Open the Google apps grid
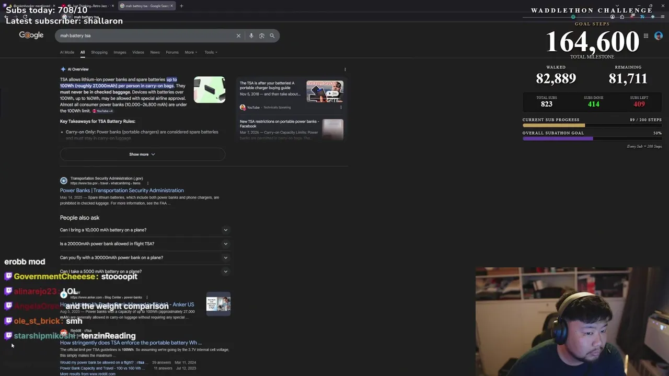This screenshot has height=376, width=669. (646, 36)
